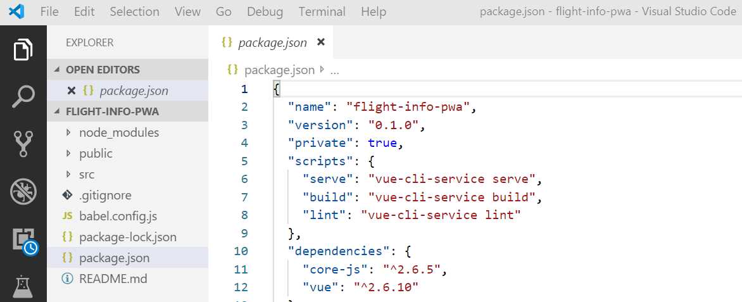Click the Visual Studio Code logo icon
This screenshot has height=302, width=742.
tap(16, 11)
